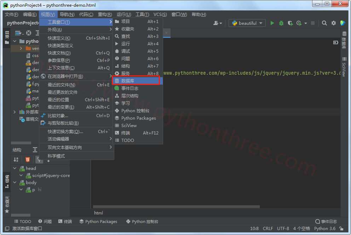Close the editor tab with the x icon
This screenshot has width=351, height=235.
coord(166,33)
